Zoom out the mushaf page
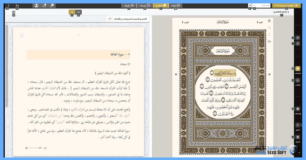Viewport: 306px width, 160px height. tap(298, 44)
